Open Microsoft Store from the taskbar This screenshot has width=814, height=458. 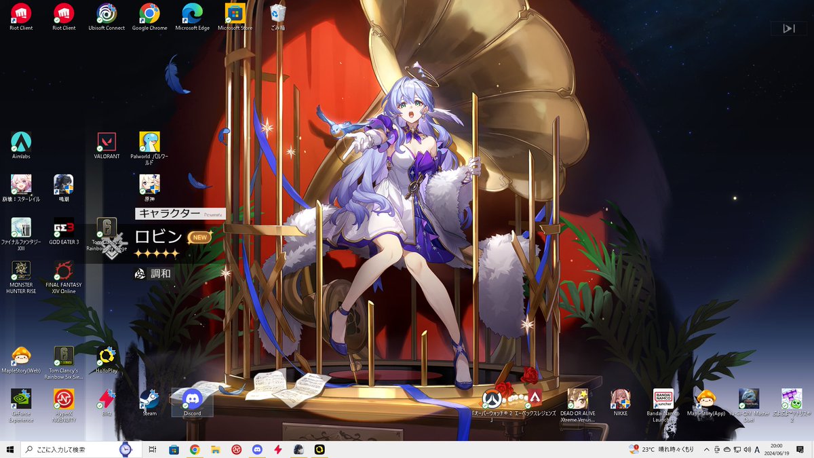174,449
